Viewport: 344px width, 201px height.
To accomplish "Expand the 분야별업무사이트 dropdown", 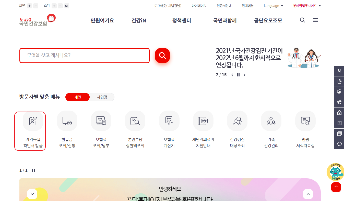I will point(307,6).
